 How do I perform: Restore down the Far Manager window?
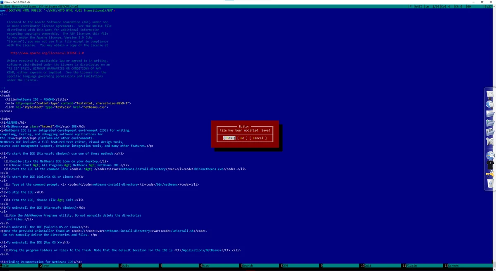tap(482, 2)
